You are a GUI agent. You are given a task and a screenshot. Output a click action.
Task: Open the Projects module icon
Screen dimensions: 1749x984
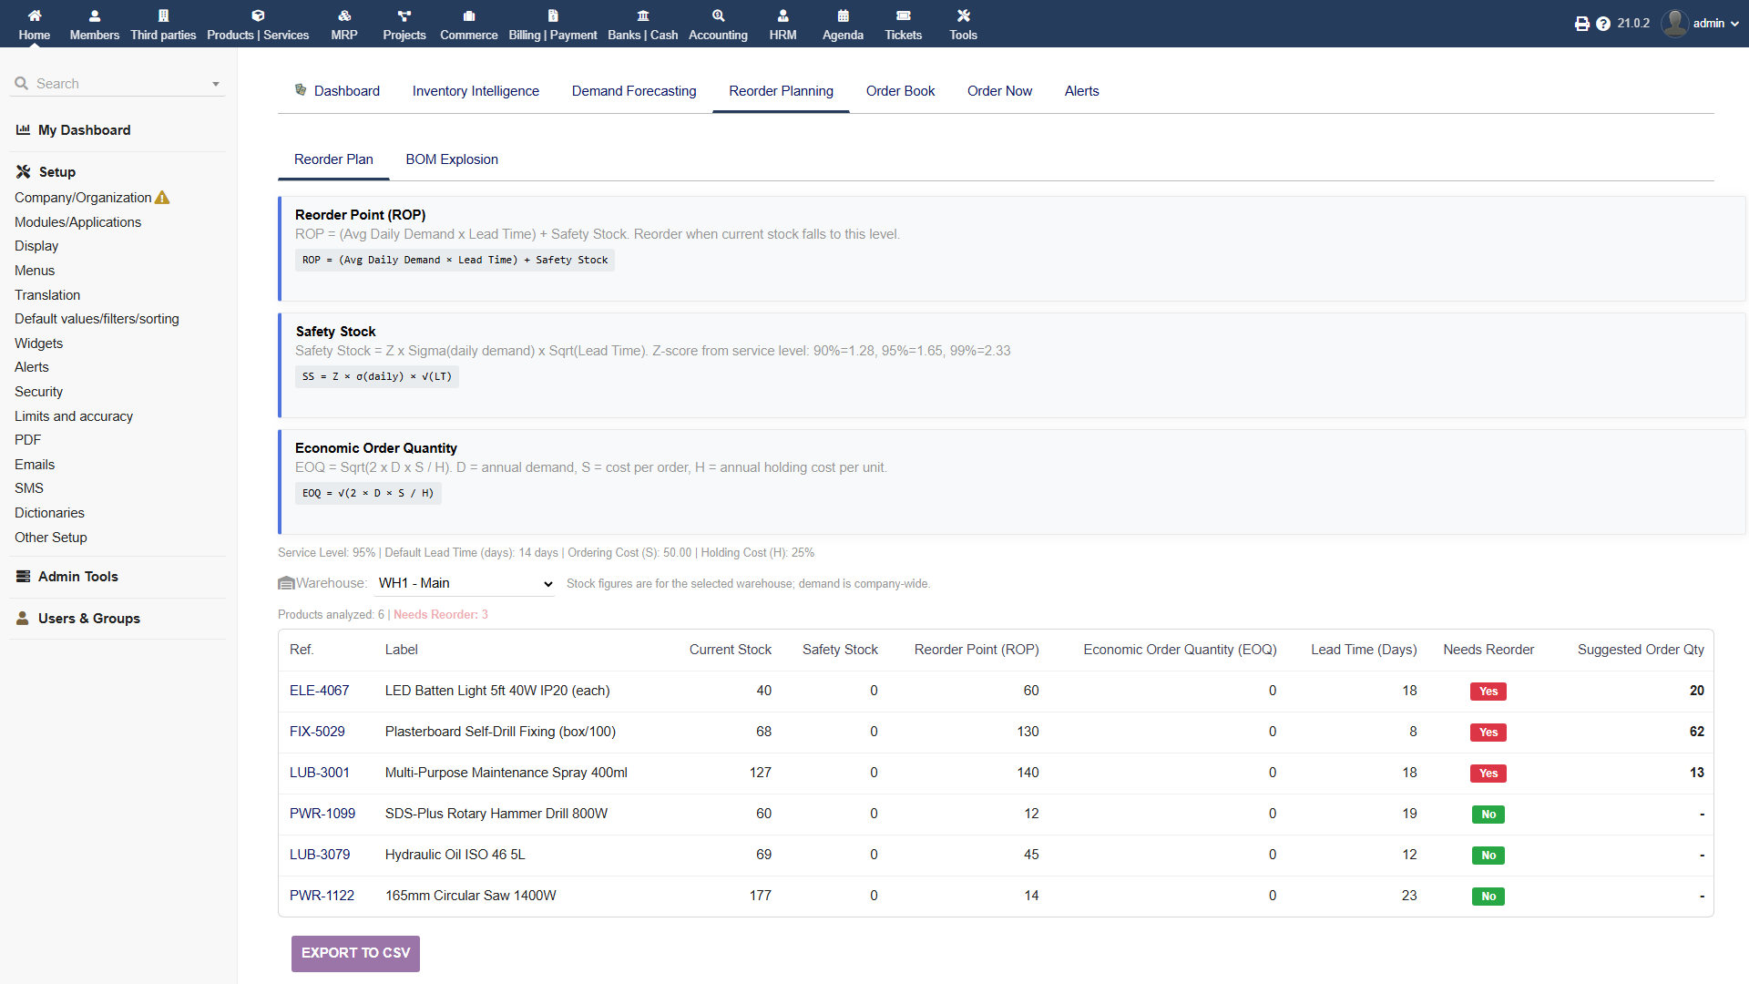tap(404, 15)
